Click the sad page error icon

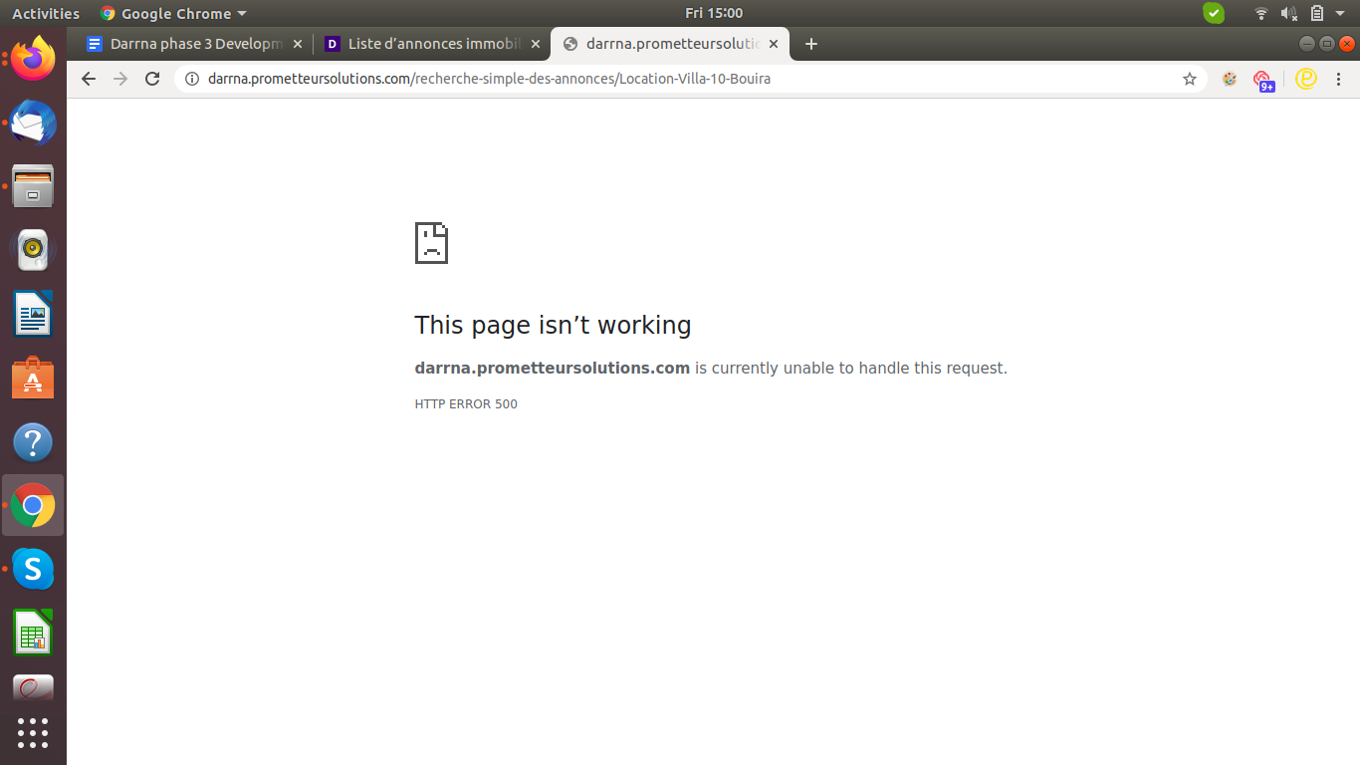tap(431, 242)
